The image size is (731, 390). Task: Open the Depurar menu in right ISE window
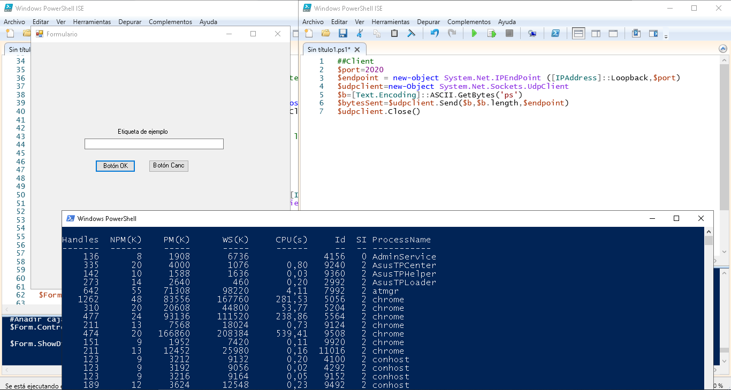tap(429, 22)
